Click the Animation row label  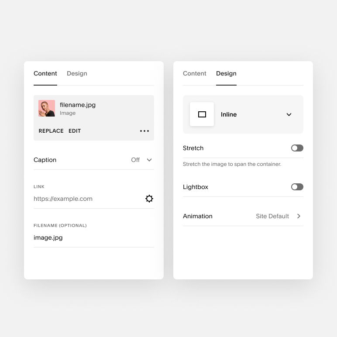pyautogui.click(x=197, y=216)
